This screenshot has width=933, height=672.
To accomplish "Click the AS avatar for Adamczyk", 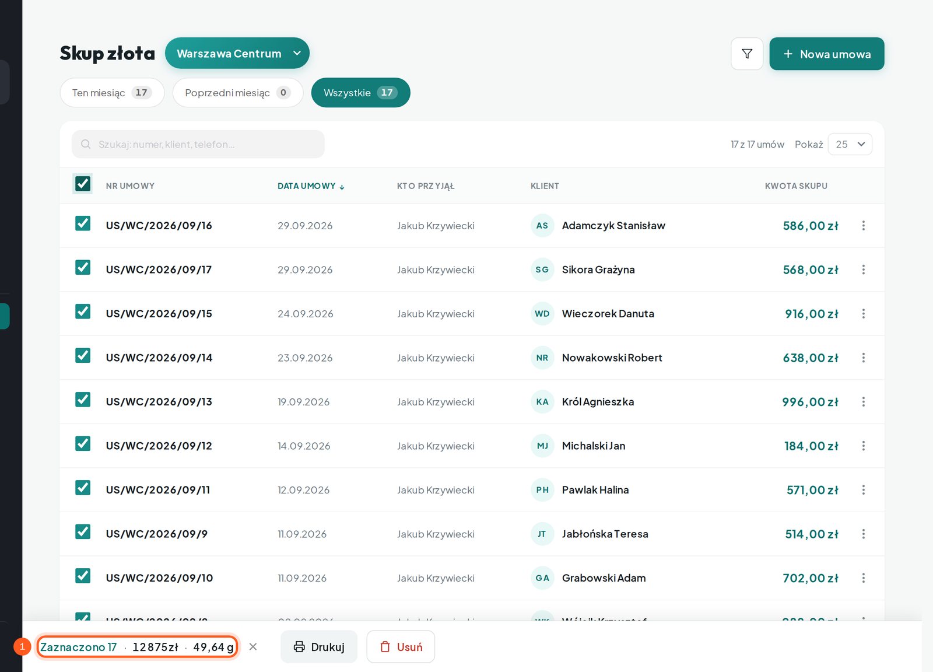I will tap(542, 226).
